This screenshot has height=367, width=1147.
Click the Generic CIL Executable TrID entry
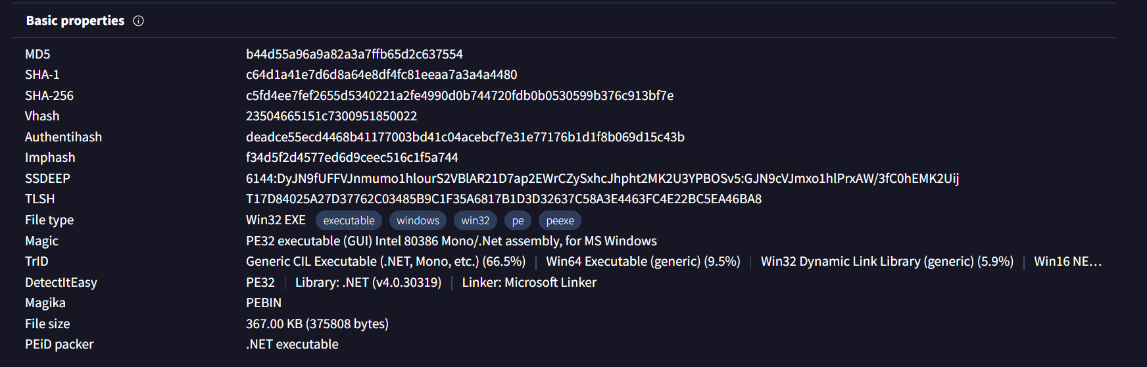(x=385, y=262)
